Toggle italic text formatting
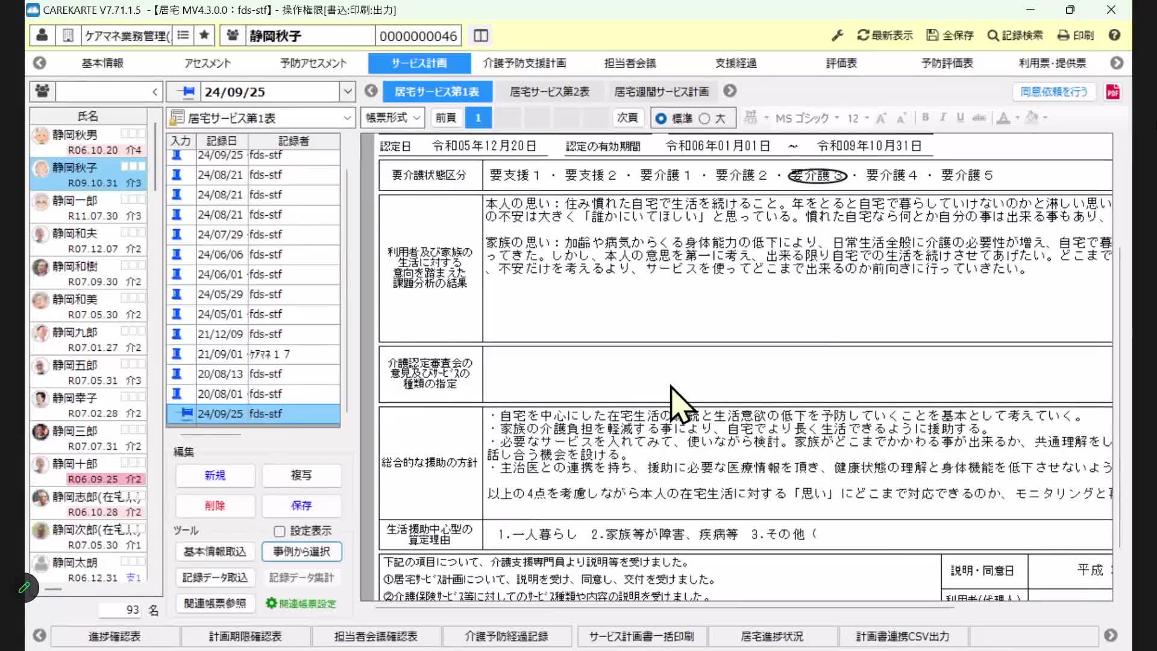This screenshot has width=1157, height=651. 942,118
